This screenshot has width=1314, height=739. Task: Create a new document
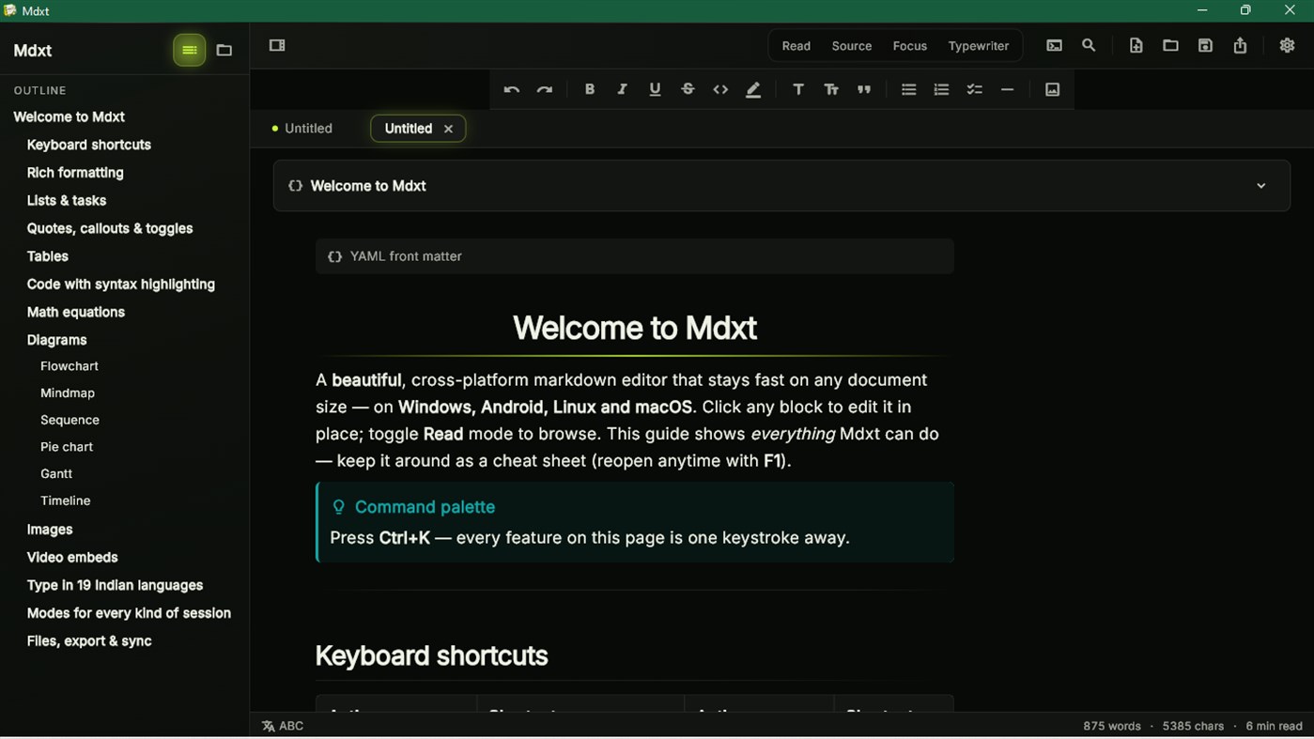(1136, 46)
